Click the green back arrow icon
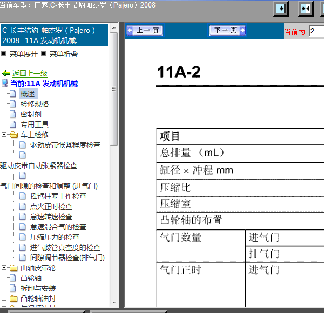 point(6,73)
